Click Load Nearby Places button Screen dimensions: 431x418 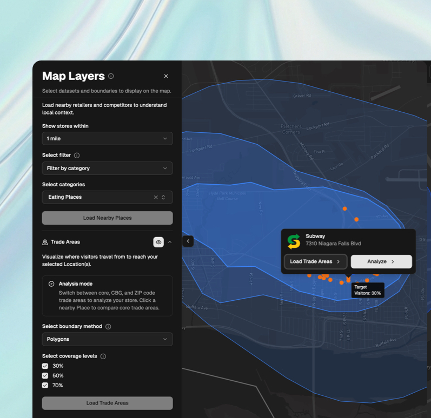(x=107, y=218)
